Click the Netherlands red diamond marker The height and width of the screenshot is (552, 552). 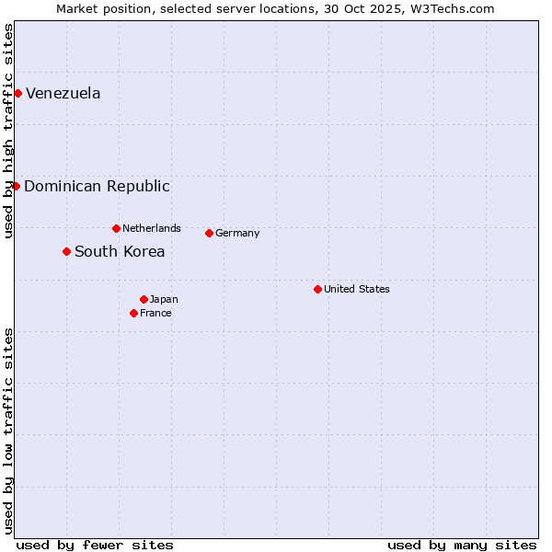[x=116, y=228]
